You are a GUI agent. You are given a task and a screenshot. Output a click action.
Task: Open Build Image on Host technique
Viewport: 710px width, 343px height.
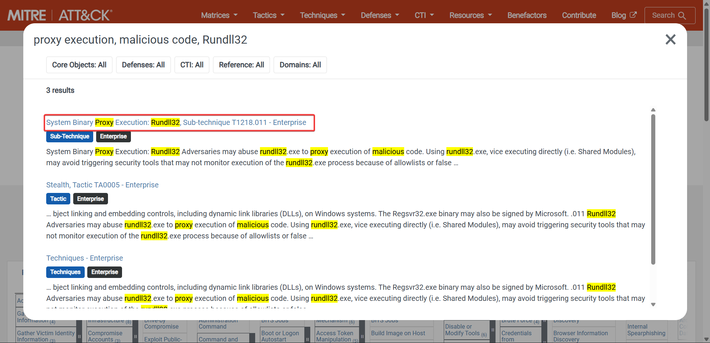point(398,333)
